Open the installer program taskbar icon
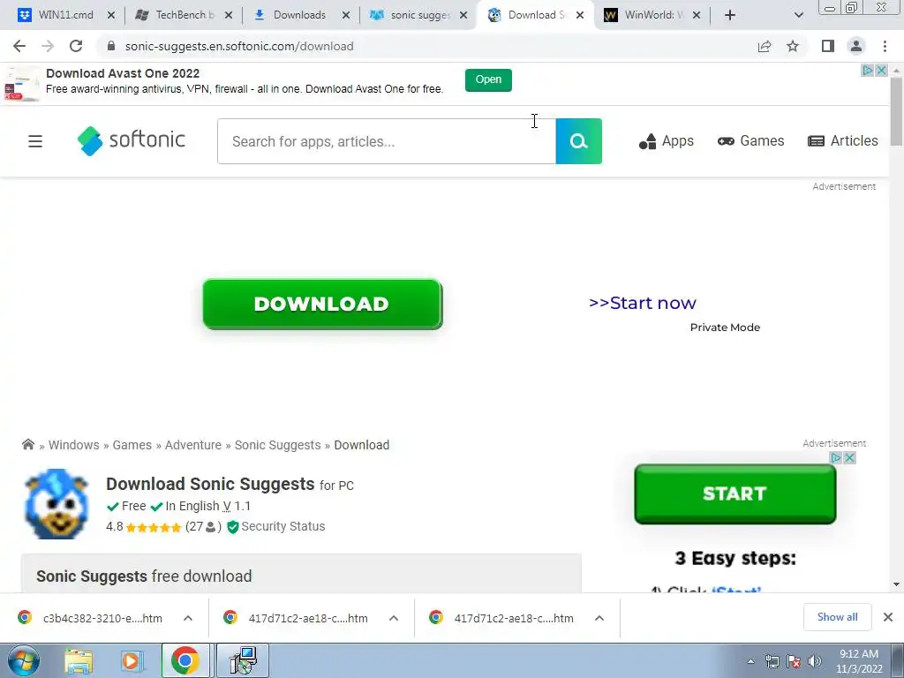Image resolution: width=904 pixels, height=678 pixels. point(243,660)
